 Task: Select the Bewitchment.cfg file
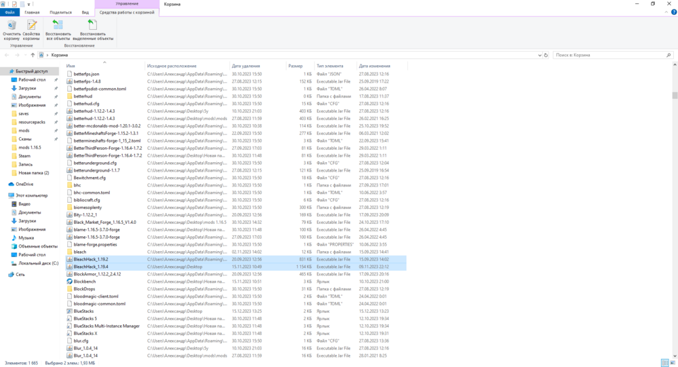pyautogui.click(x=236, y=178)
